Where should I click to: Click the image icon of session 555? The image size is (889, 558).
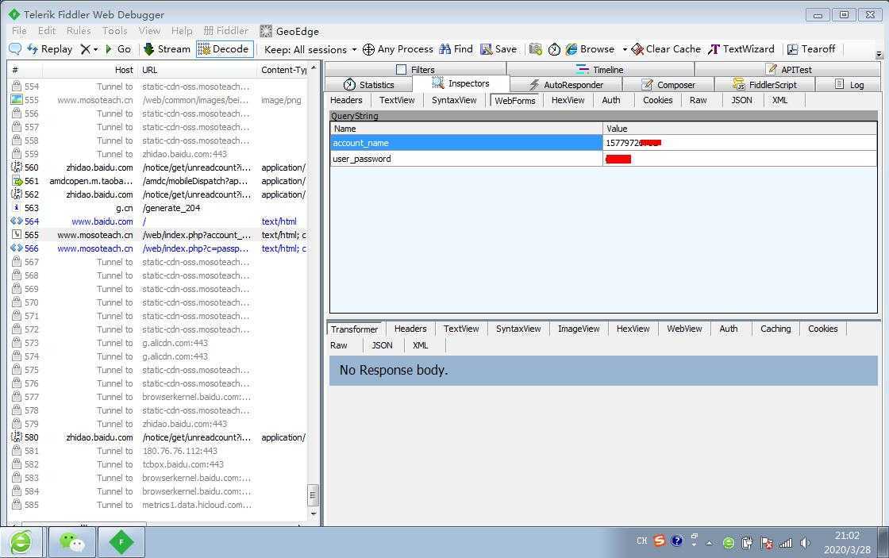pyautogui.click(x=17, y=100)
